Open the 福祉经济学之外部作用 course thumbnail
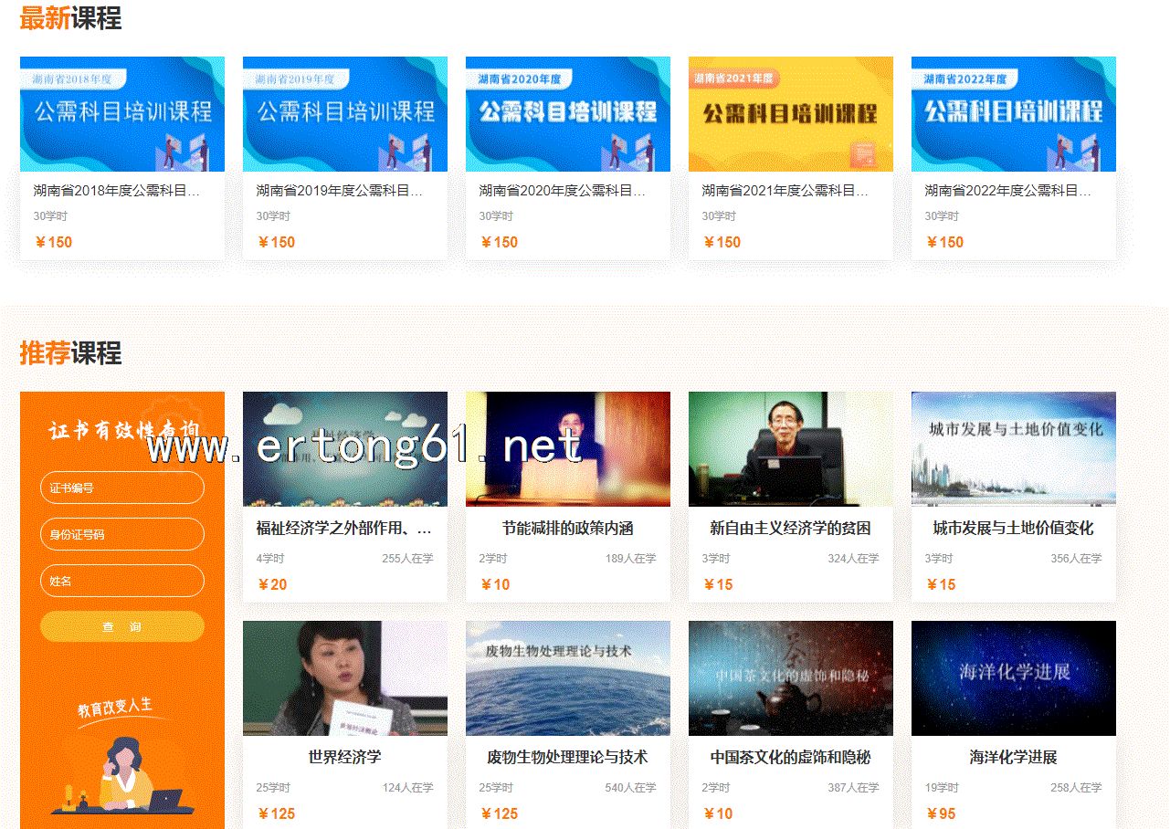1170x829 pixels. [344, 449]
